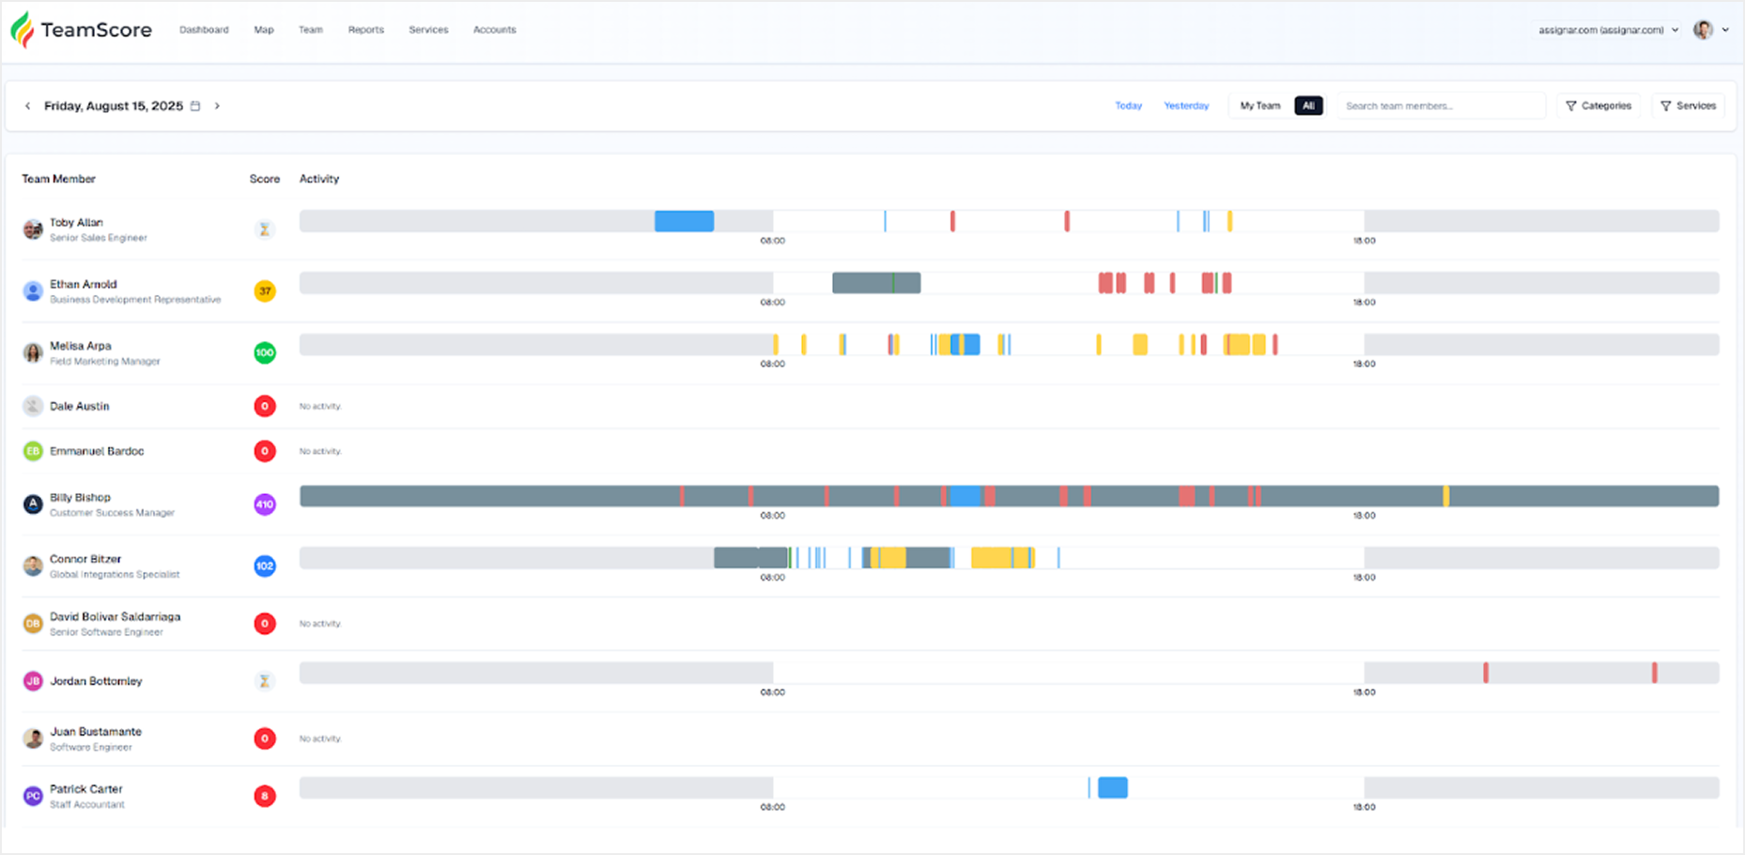Open the Map page
The width and height of the screenshot is (1745, 855).
pos(264,30)
